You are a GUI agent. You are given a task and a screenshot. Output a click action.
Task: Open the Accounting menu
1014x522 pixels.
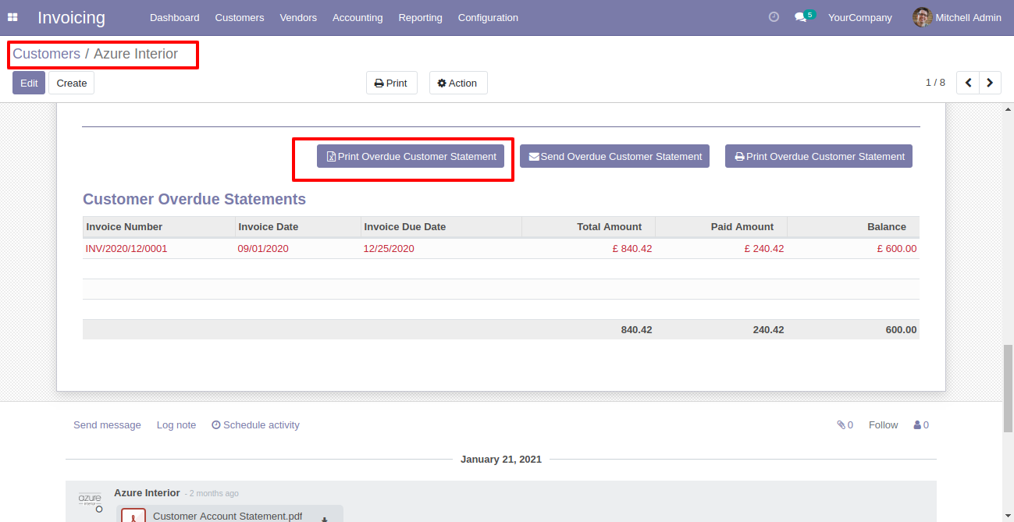click(x=358, y=17)
